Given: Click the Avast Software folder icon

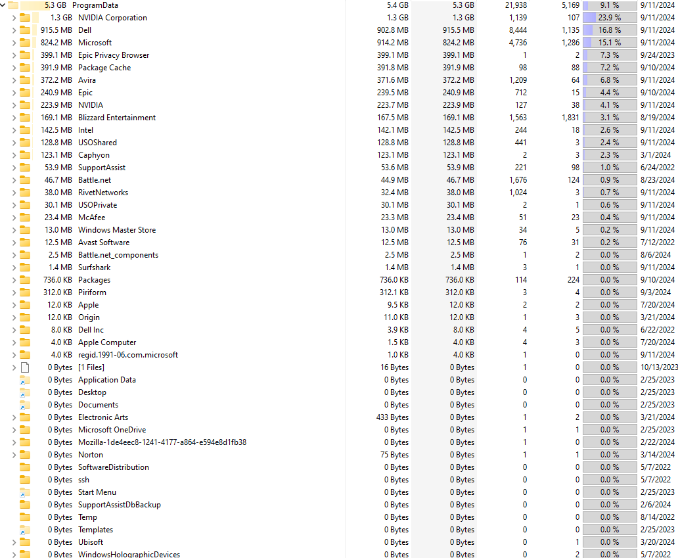Looking at the screenshot, I should pos(25,243).
